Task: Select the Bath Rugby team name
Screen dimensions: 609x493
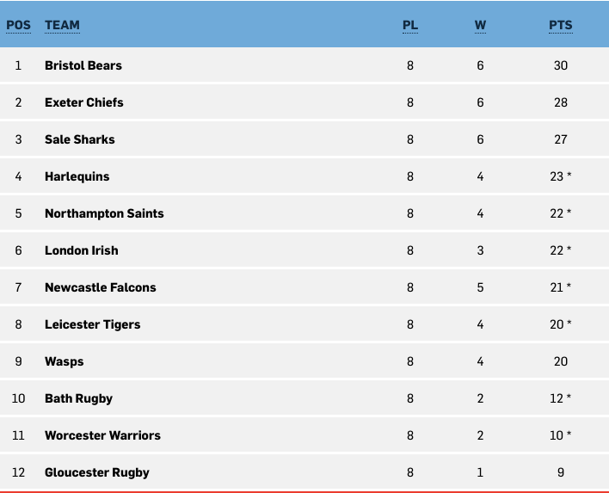Action: (78, 398)
